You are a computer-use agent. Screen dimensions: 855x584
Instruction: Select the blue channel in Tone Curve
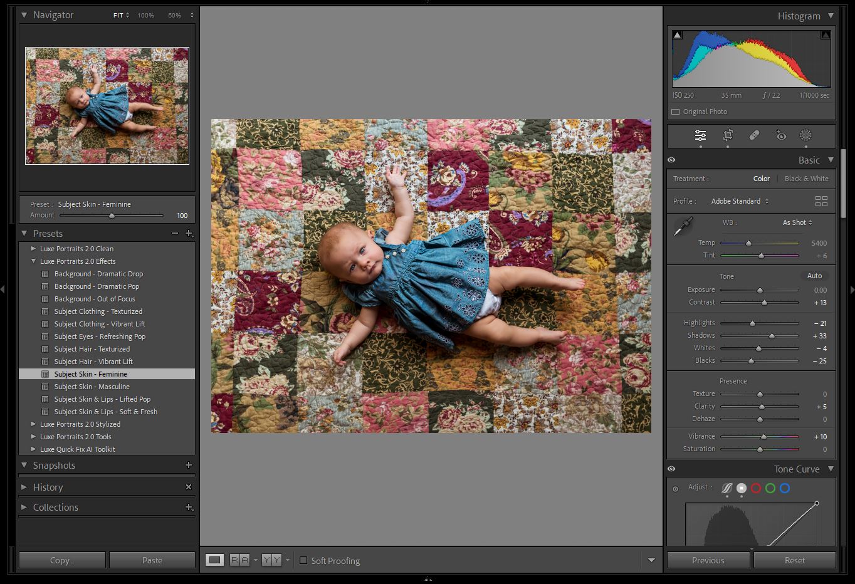785,488
